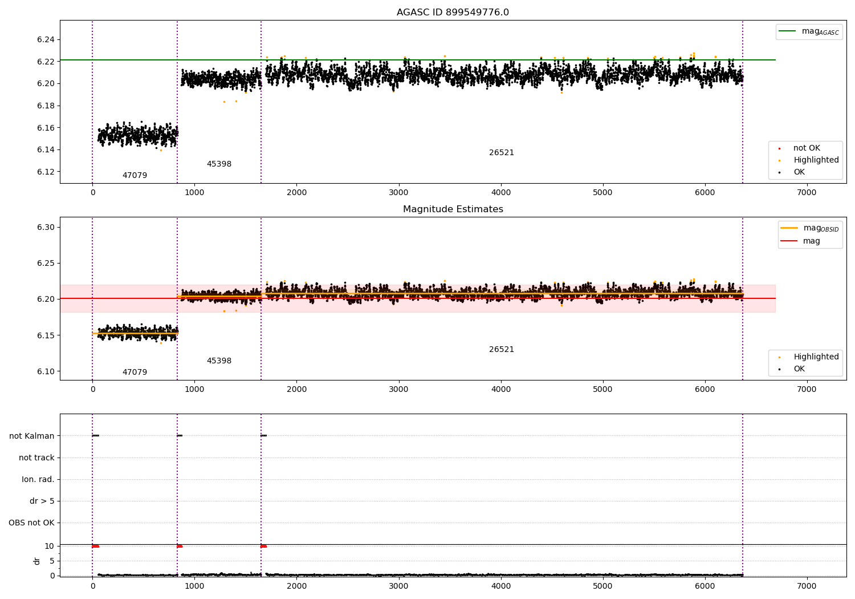Click the 4000 x-tick under the bottom plot
855x599 pixels.
[500, 586]
